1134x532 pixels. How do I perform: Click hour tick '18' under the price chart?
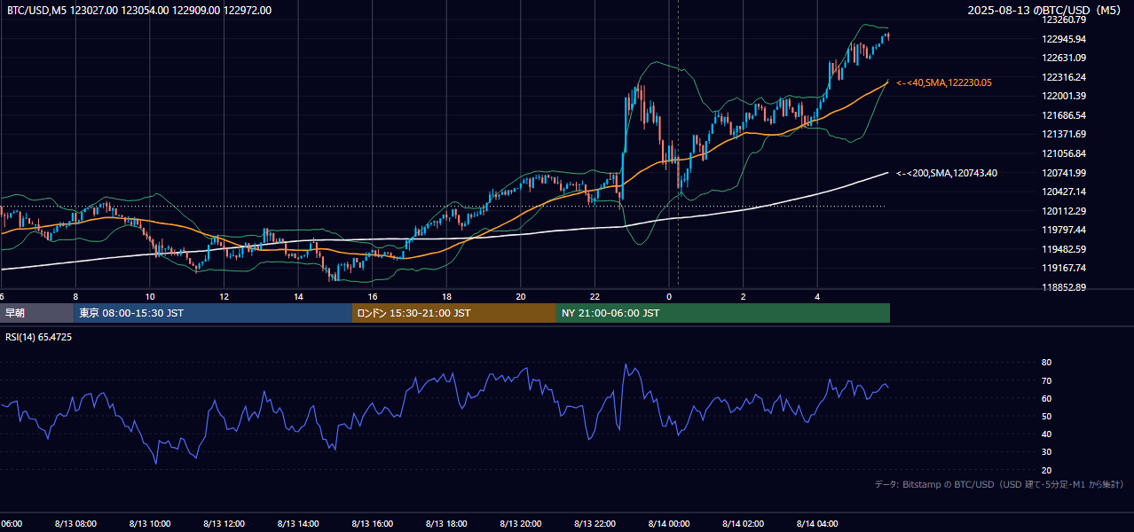(x=446, y=296)
